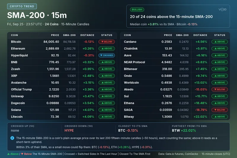
Task: Click Aave's ABOVE status badge
Action: point(220,55)
